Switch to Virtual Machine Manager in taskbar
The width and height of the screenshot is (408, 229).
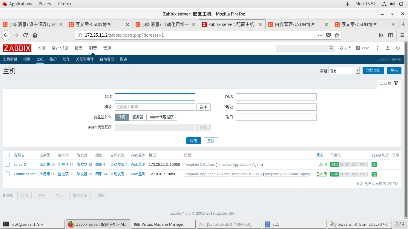[163, 224]
